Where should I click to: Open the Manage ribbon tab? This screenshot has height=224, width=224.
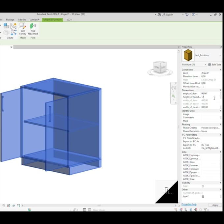[10, 20]
